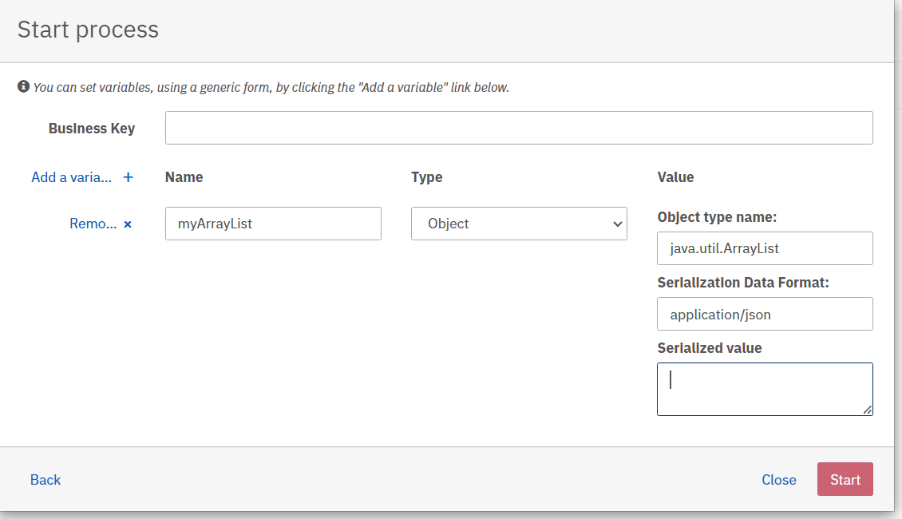The image size is (902, 519).
Task: Click the 'Object type name:' label
Action: tap(717, 217)
